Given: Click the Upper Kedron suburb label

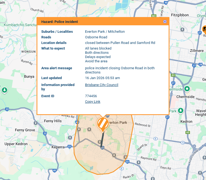Looking at the screenshot, I should 16,144.
